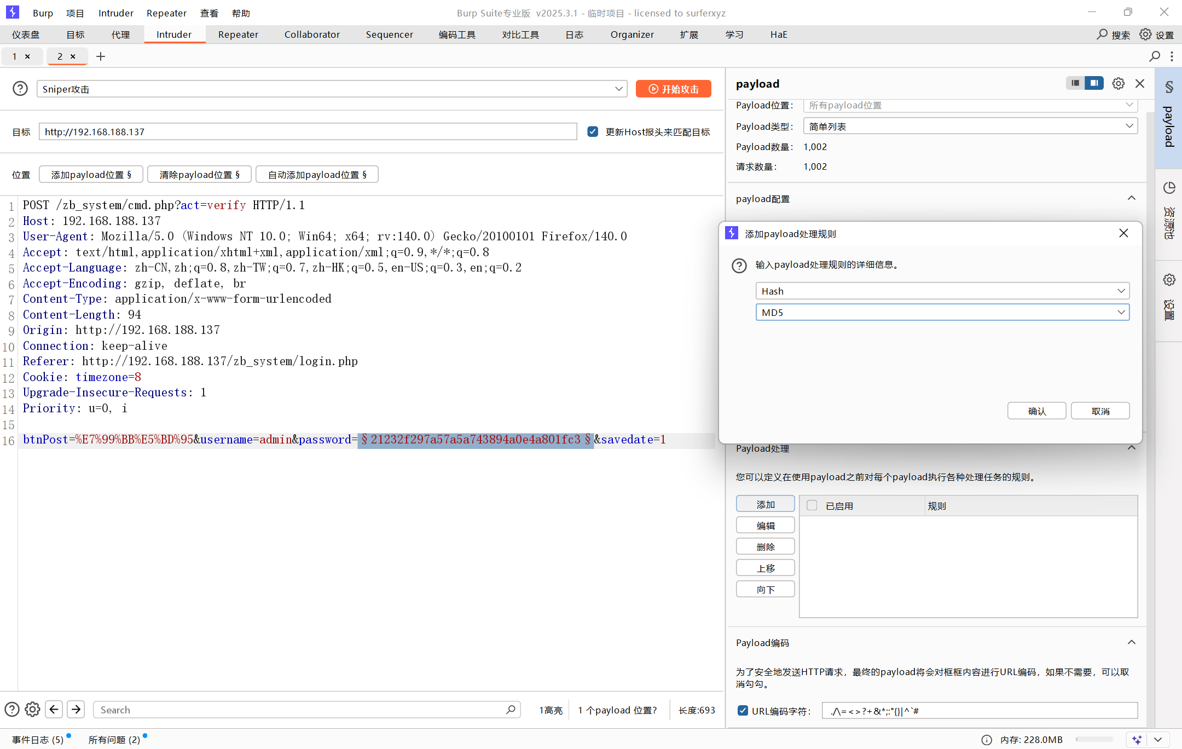Open editor settings gear at bottom left

coord(32,710)
